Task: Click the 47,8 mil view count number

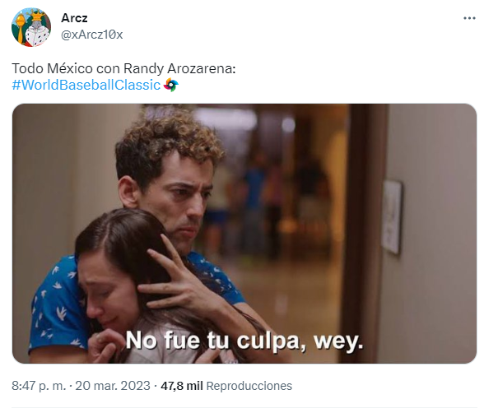Action: 181,386
